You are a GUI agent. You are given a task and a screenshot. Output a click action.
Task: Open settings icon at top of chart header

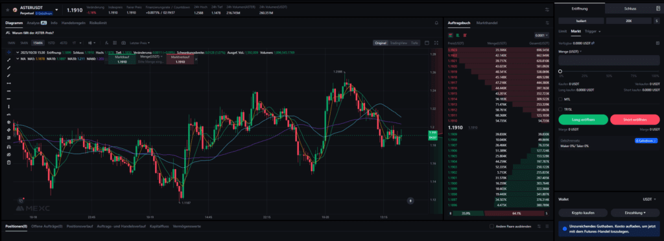[547, 9]
